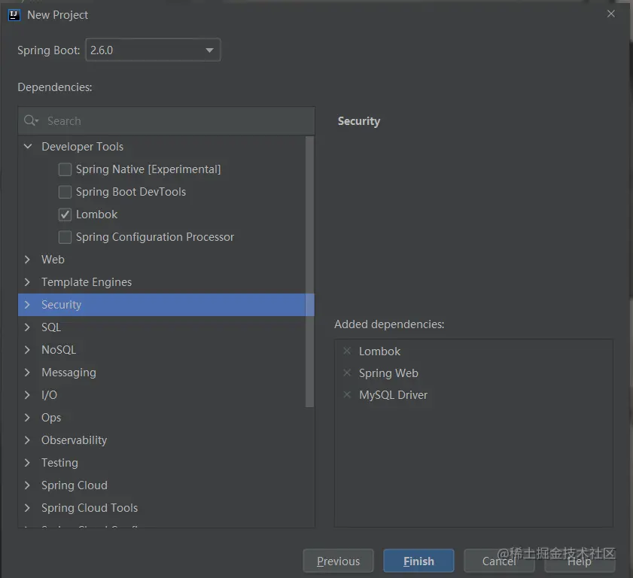Check Spring Boot DevTools dependency

pos(65,192)
